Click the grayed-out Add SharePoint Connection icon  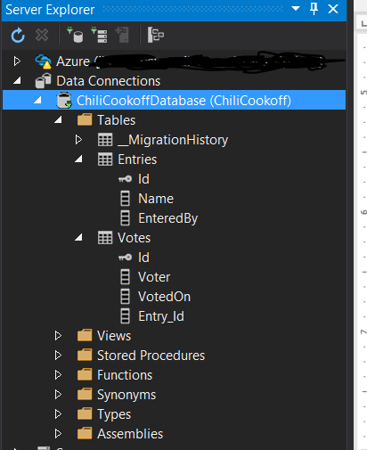[122, 35]
